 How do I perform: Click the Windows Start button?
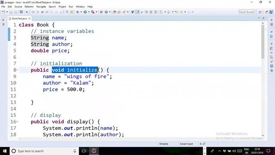[5, 151]
